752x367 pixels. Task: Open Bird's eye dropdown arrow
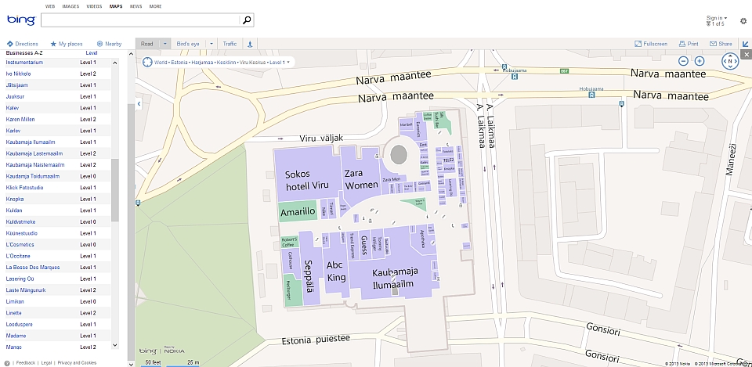click(211, 44)
